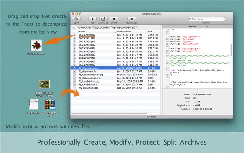The image size is (244, 153).
Task: Select highlighted fb_Alignment.cpp row
Action: [115, 68]
